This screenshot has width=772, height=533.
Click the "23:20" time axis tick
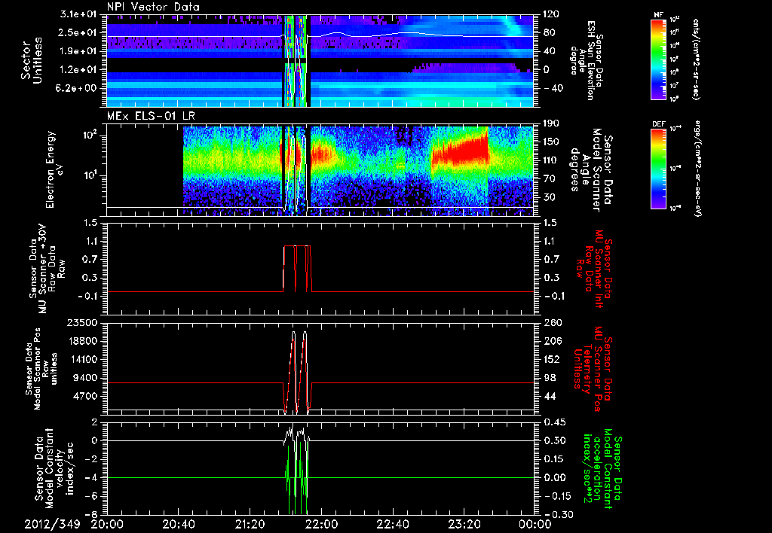[464, 524]
